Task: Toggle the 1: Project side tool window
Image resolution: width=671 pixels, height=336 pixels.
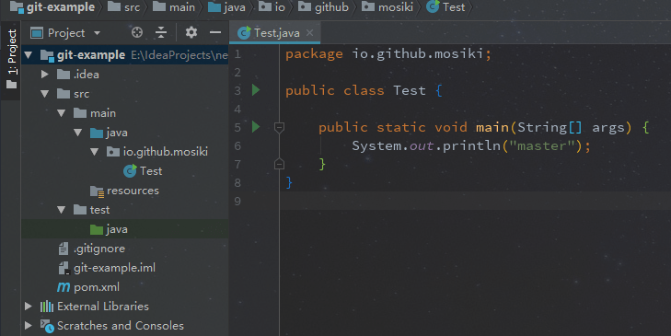Action: [11, 59]
